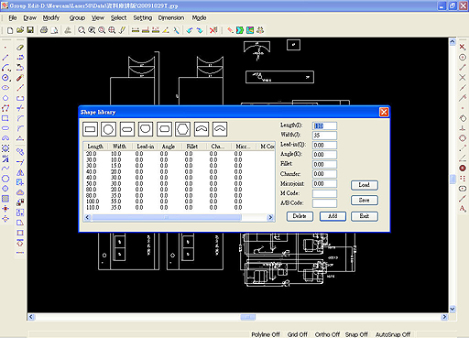The height and width of the screenshot is (338, 469).
Task: Click the Save button in Shape library
Action: tap(365, 201)
